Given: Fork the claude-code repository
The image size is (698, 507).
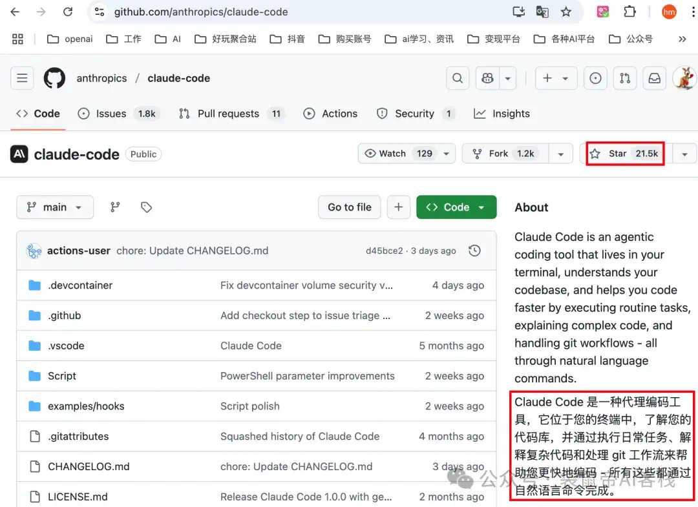Looking at the screenshot, I should click(505, 154).
